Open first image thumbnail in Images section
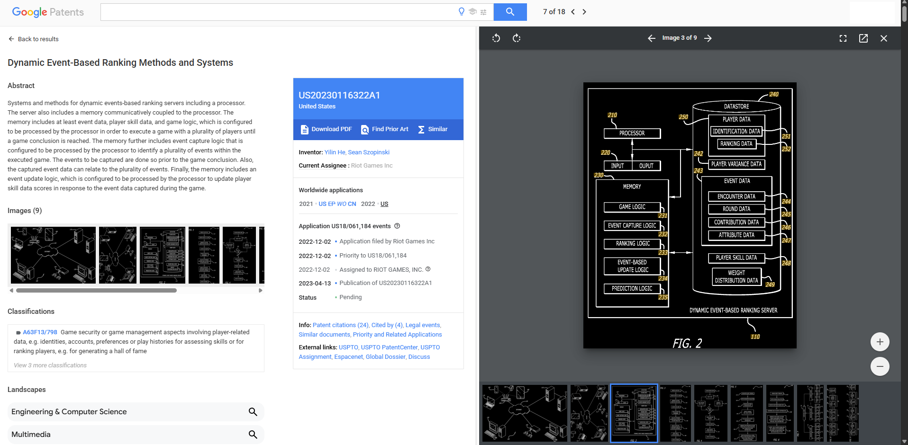908x445 pixels. [x=53, y=255]
